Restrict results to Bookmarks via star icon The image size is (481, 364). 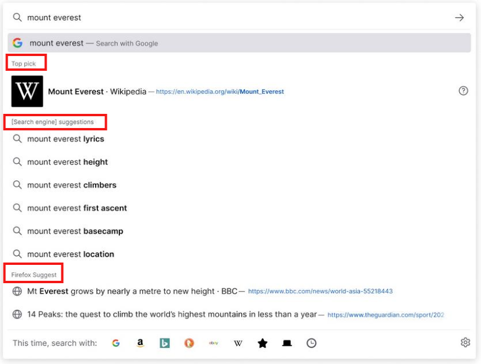coord(262,343)
